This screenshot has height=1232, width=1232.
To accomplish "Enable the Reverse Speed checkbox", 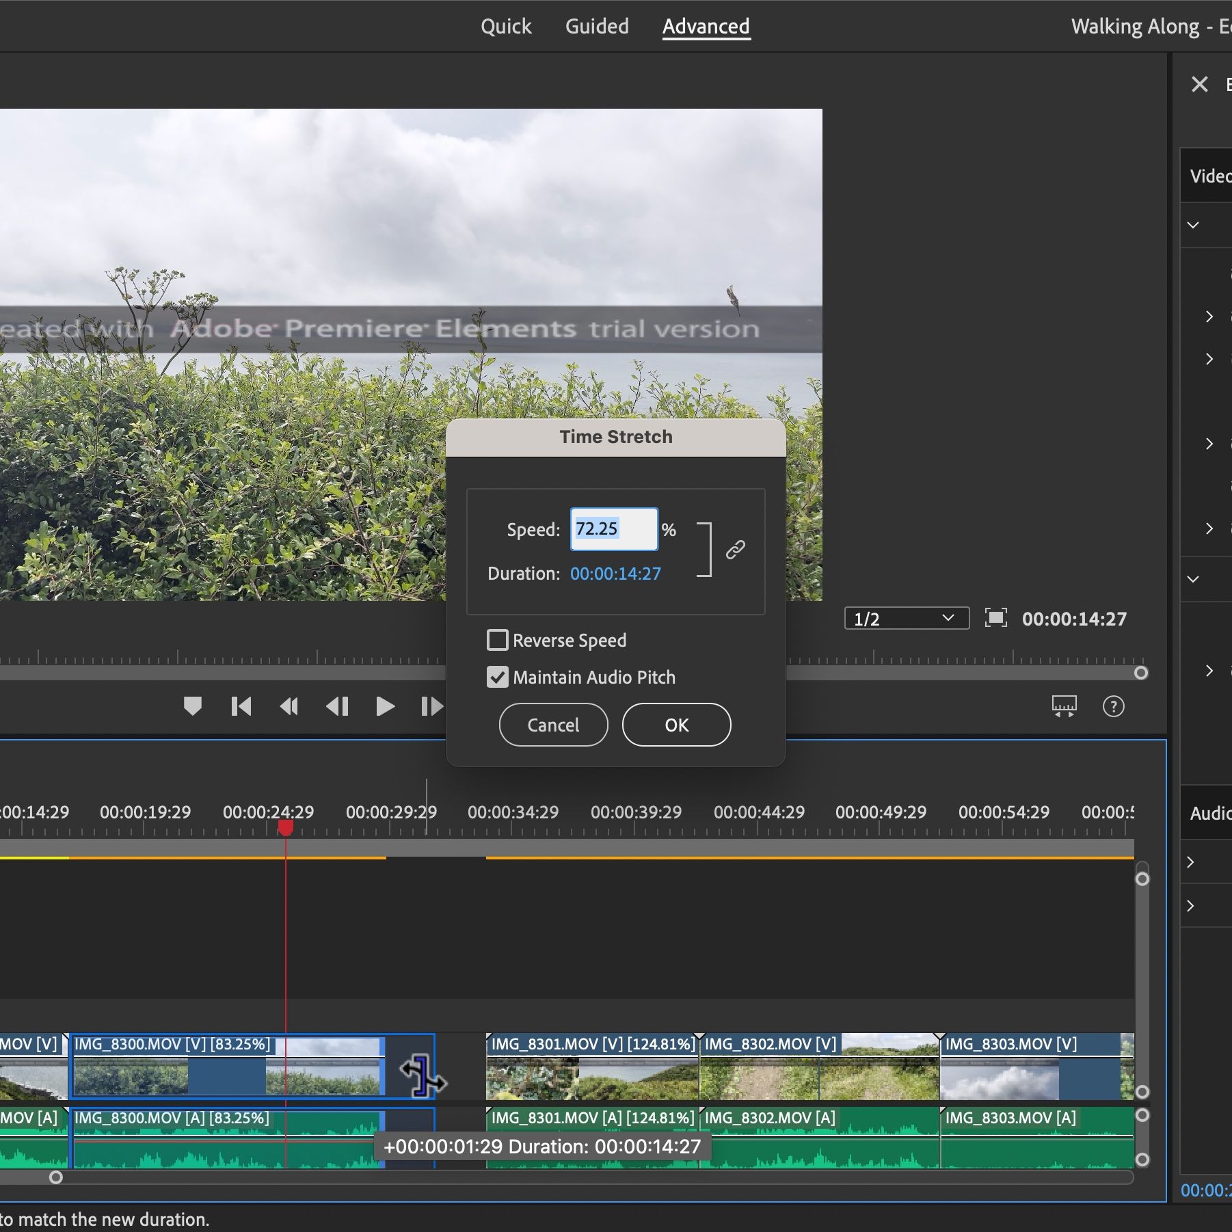I will coord(498,640).
